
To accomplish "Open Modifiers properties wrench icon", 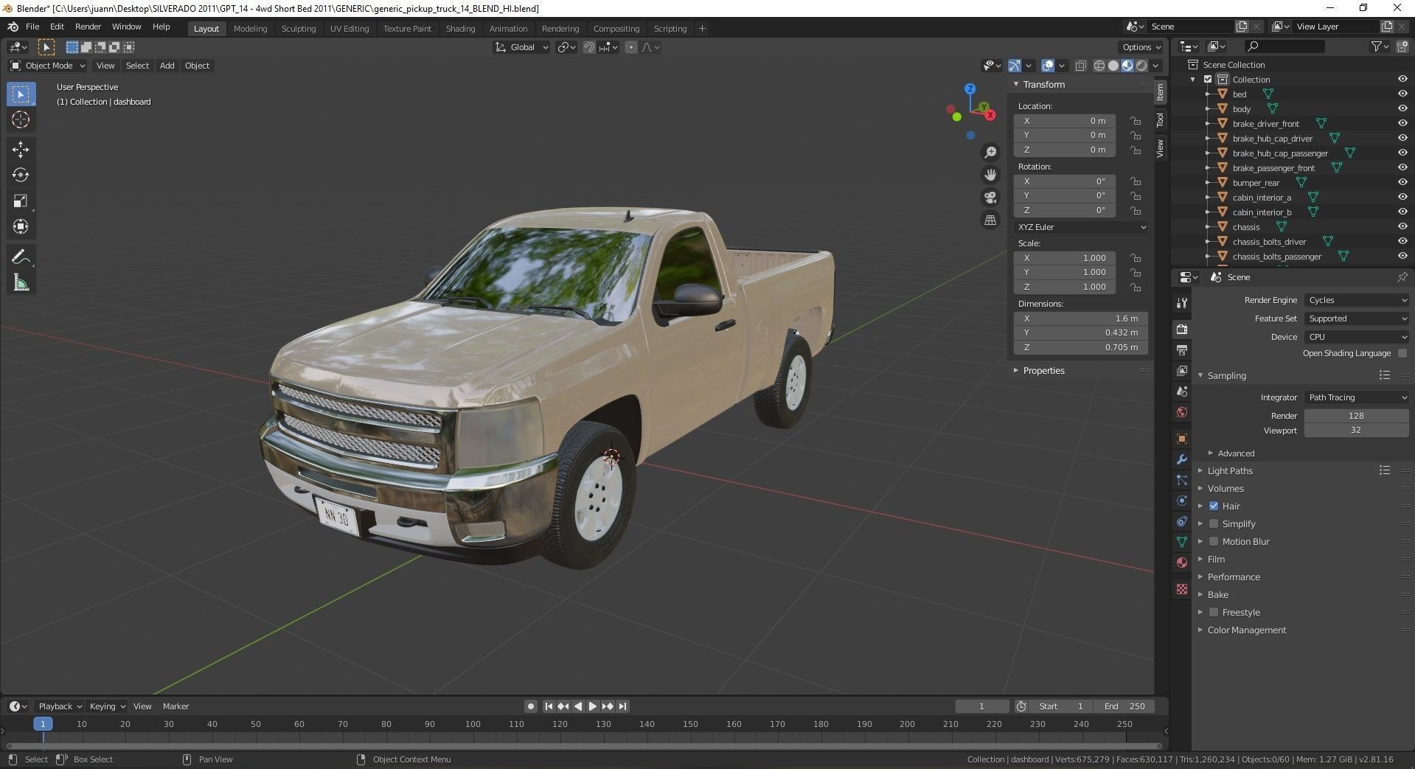I will (1182, 459).
